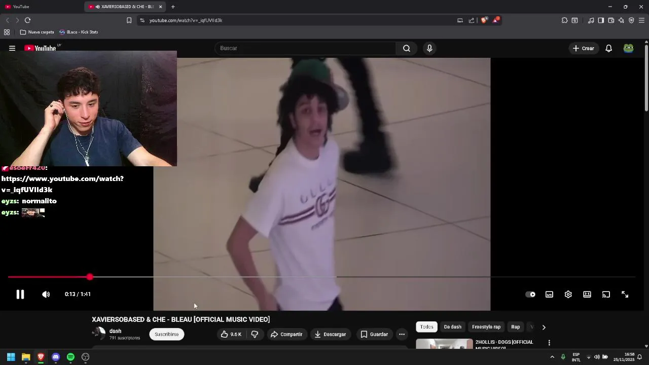This screenshot has height=365, width=649.
Task: Open YouTube notifications bell
Action: coord(608,48)
